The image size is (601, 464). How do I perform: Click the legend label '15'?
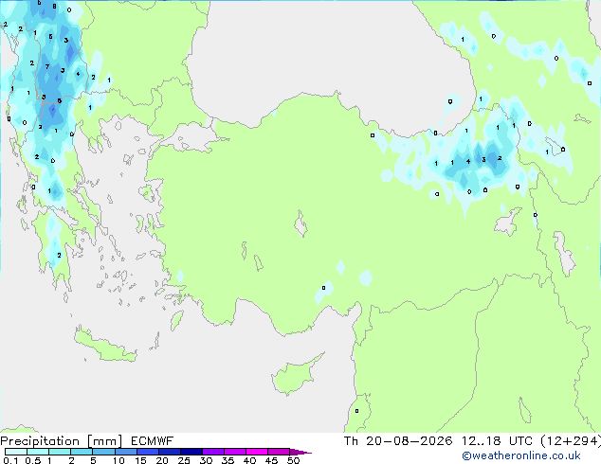(140, 460)
